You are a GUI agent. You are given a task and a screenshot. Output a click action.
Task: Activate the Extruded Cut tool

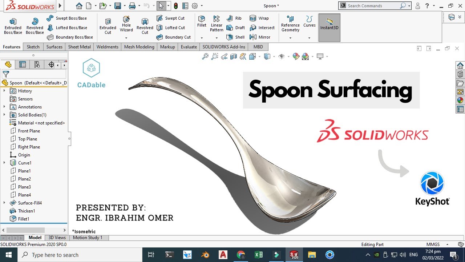108,26
